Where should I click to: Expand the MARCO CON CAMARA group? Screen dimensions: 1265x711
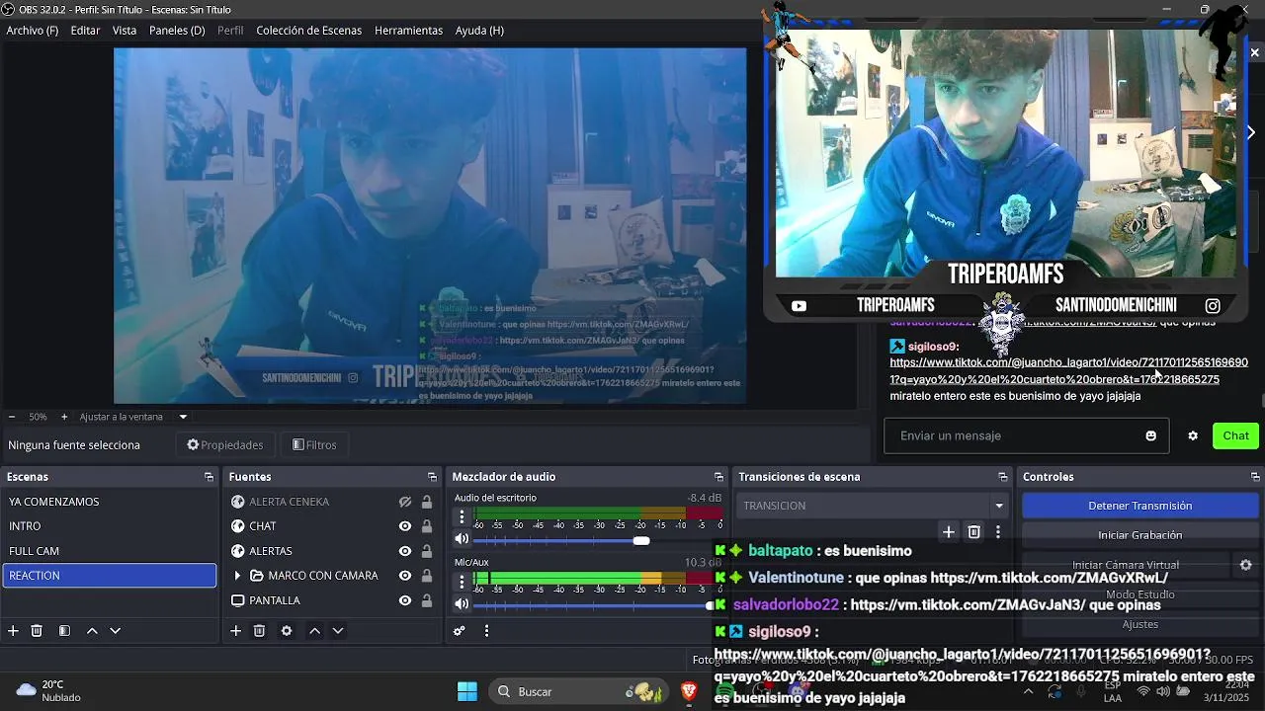237,576
